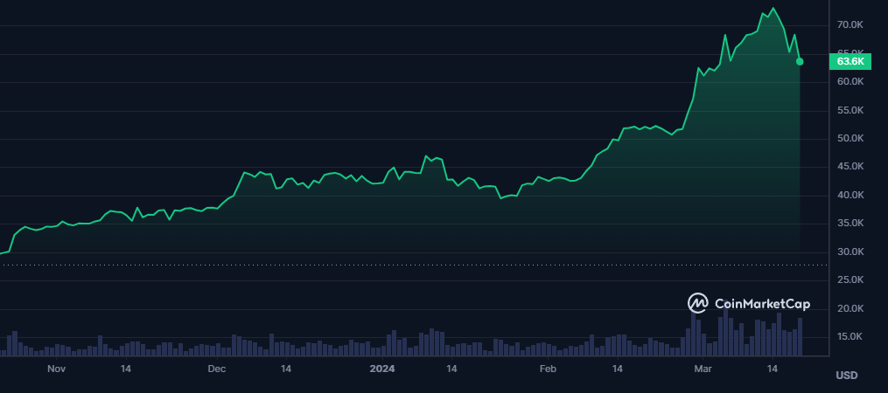Click the 14 label between Nov and Dec
Viewport: 888px width, 393px height.
[126, 369]
